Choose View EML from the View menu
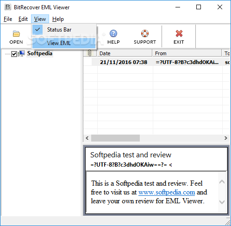Image resolution: width=231 pixels, height=226 pixels. click(64, 43)
